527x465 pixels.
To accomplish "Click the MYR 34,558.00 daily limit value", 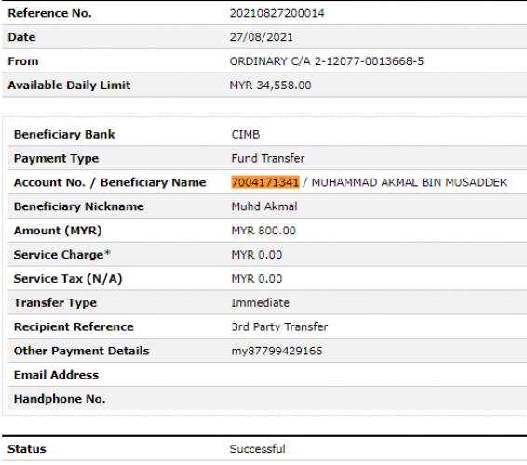I will (270, 86).
